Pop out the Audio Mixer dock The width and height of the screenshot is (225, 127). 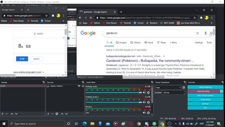click(x=152, y=82)
